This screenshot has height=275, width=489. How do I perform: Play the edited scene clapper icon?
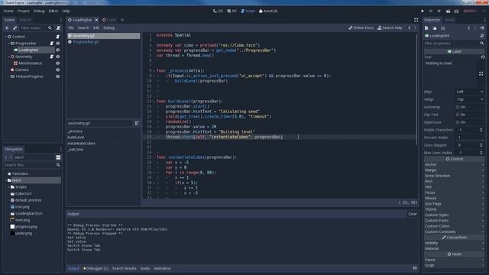point(449,11)
